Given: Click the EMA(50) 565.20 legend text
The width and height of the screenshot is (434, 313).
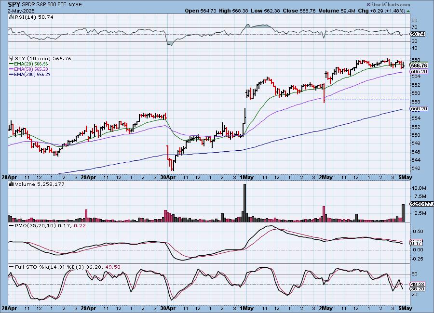Looking at the screenshot, I should coord(31,69).
